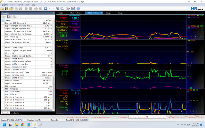
Task: Open the layout folder dropdown in toolbar
Action: pyautogui.click(x=68, y=9)
